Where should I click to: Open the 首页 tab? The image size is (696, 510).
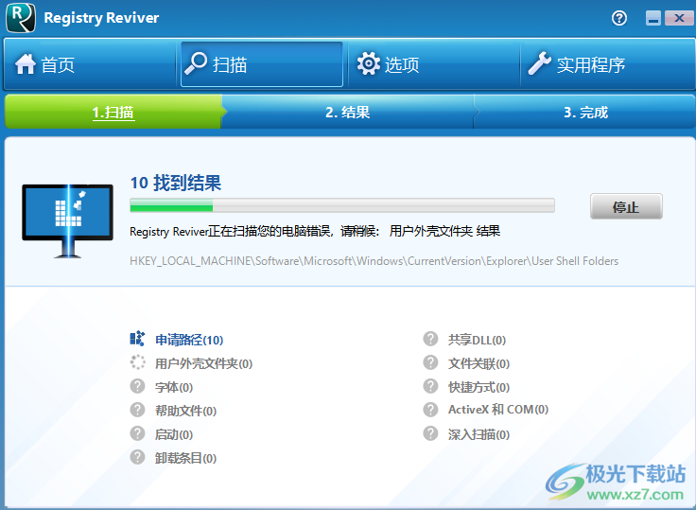coord(90,64)
